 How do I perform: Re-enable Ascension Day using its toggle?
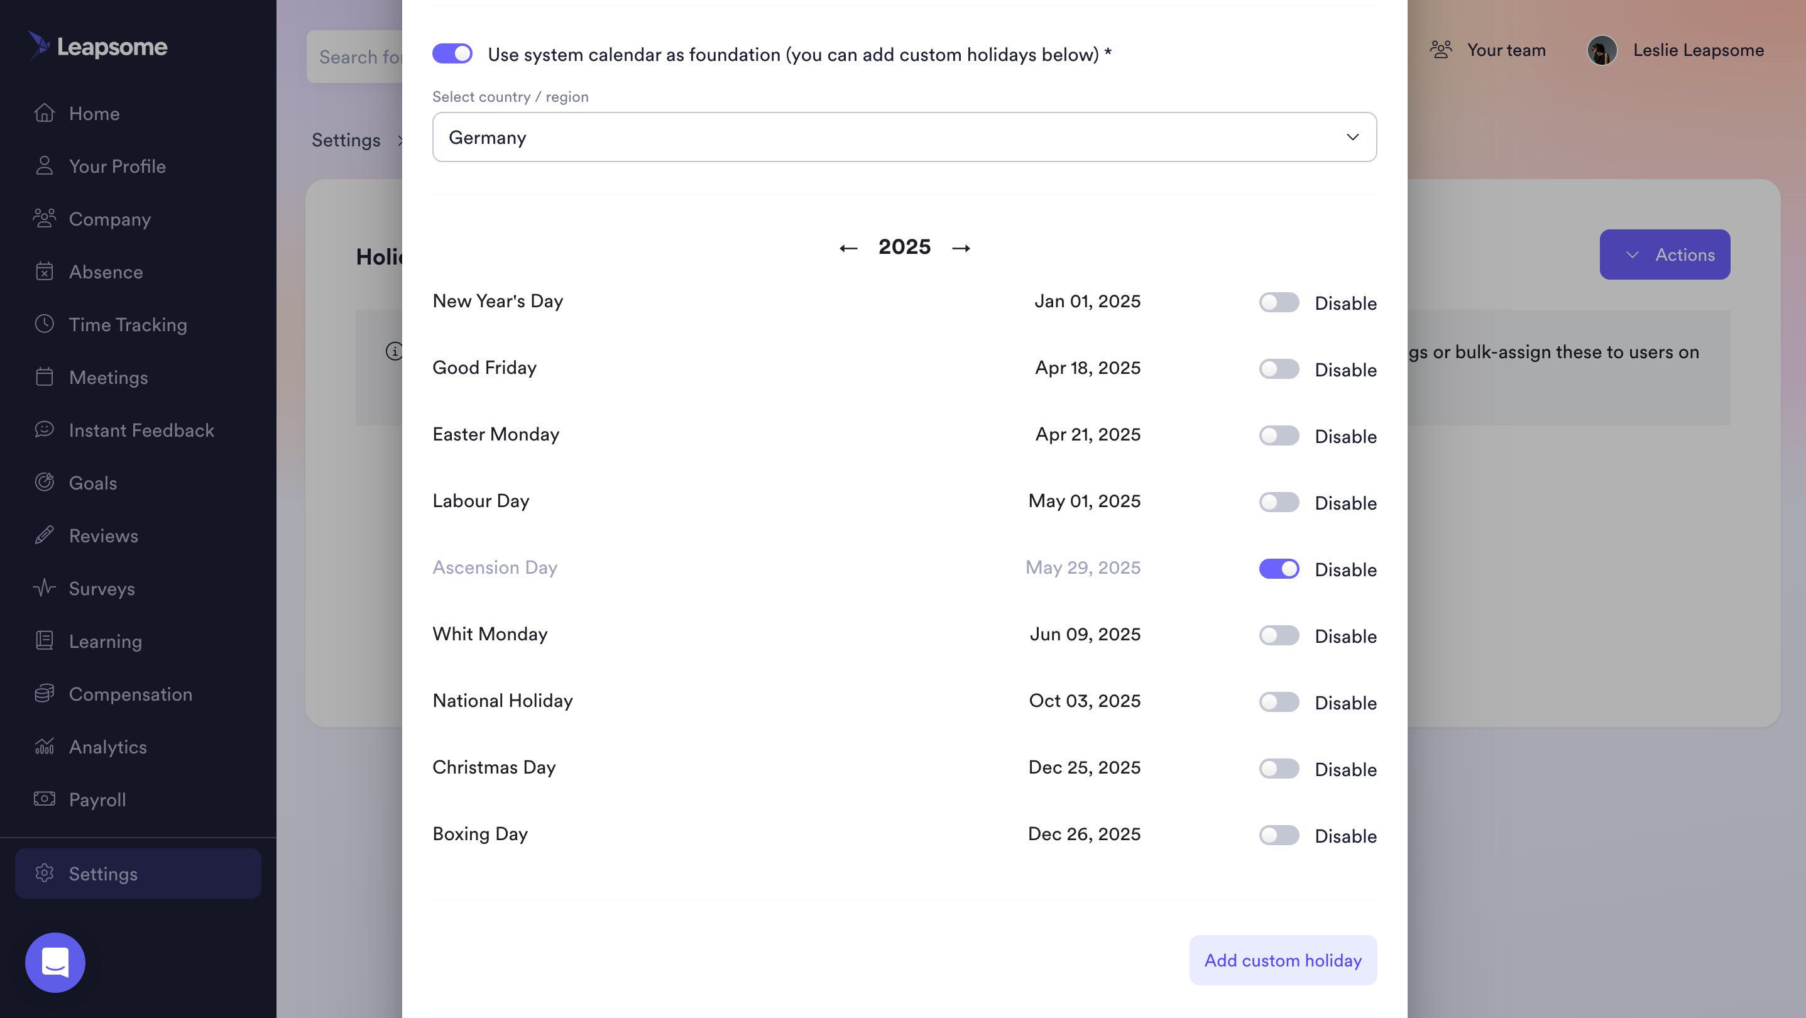pyautogui.click(x=1279, y=569)
